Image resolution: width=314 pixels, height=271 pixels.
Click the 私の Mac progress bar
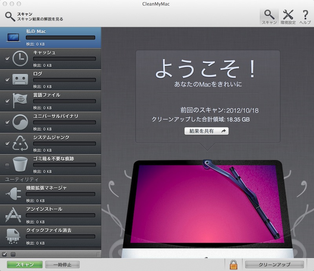pos(60,38)
